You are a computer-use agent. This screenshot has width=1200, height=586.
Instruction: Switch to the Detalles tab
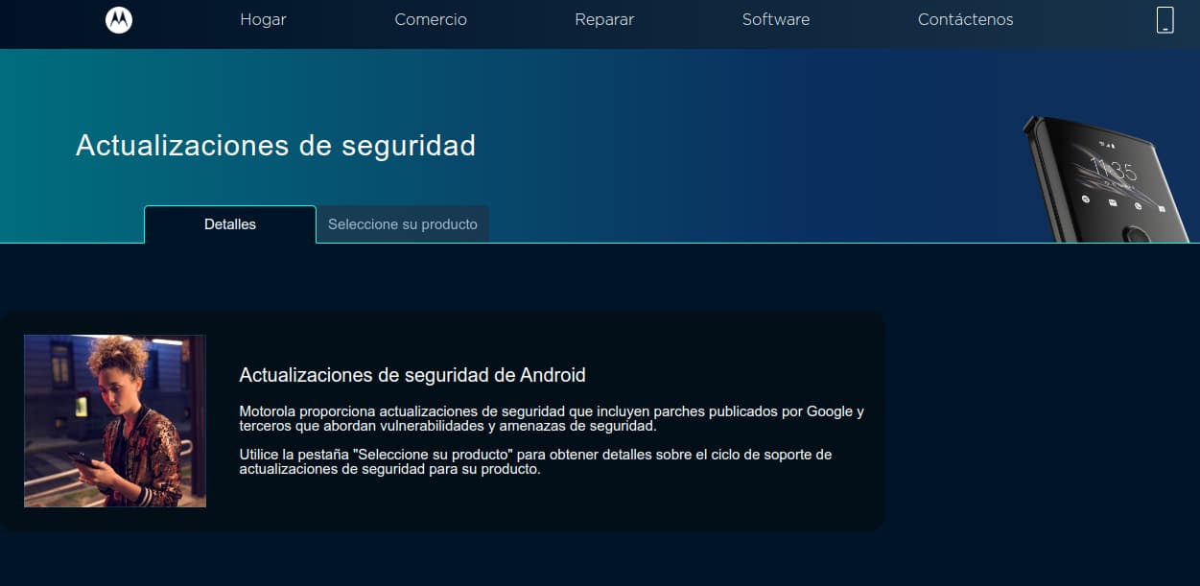coord(230,224)
